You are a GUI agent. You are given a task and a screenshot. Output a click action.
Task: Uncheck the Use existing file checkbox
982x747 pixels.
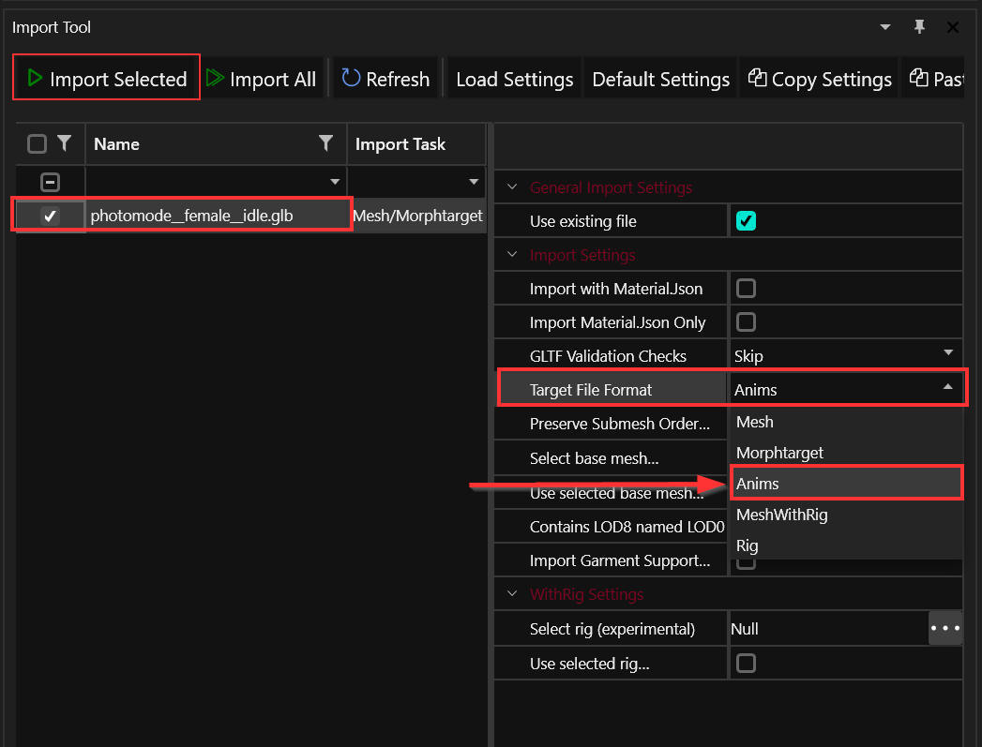point(746,221)
